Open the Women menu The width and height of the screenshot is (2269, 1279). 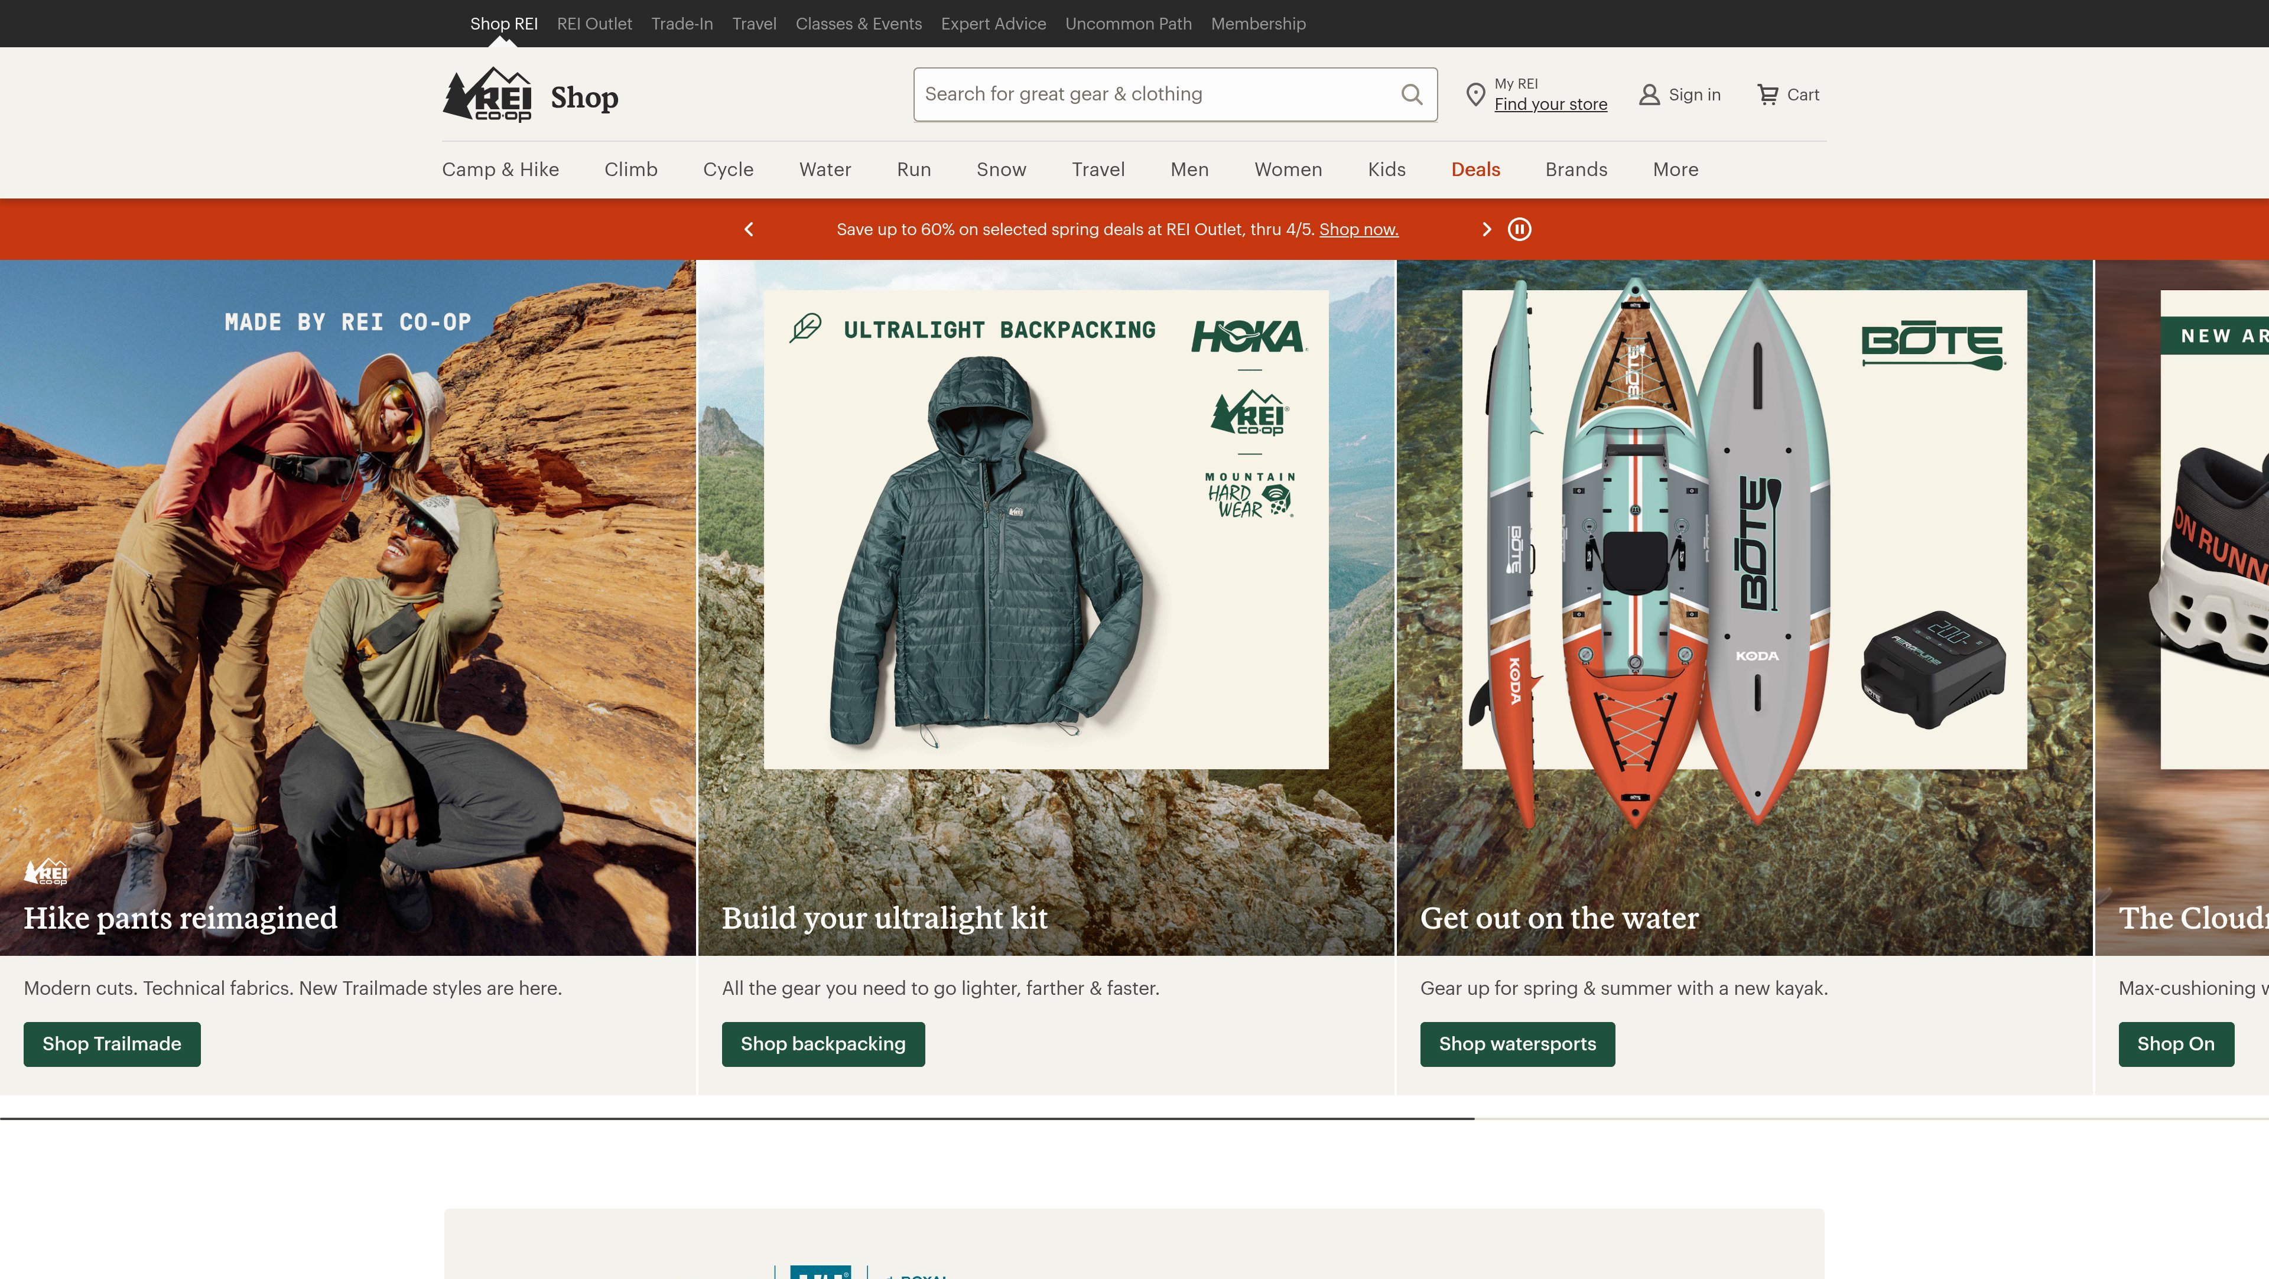pyautogui.click(x=1289, y=169)
